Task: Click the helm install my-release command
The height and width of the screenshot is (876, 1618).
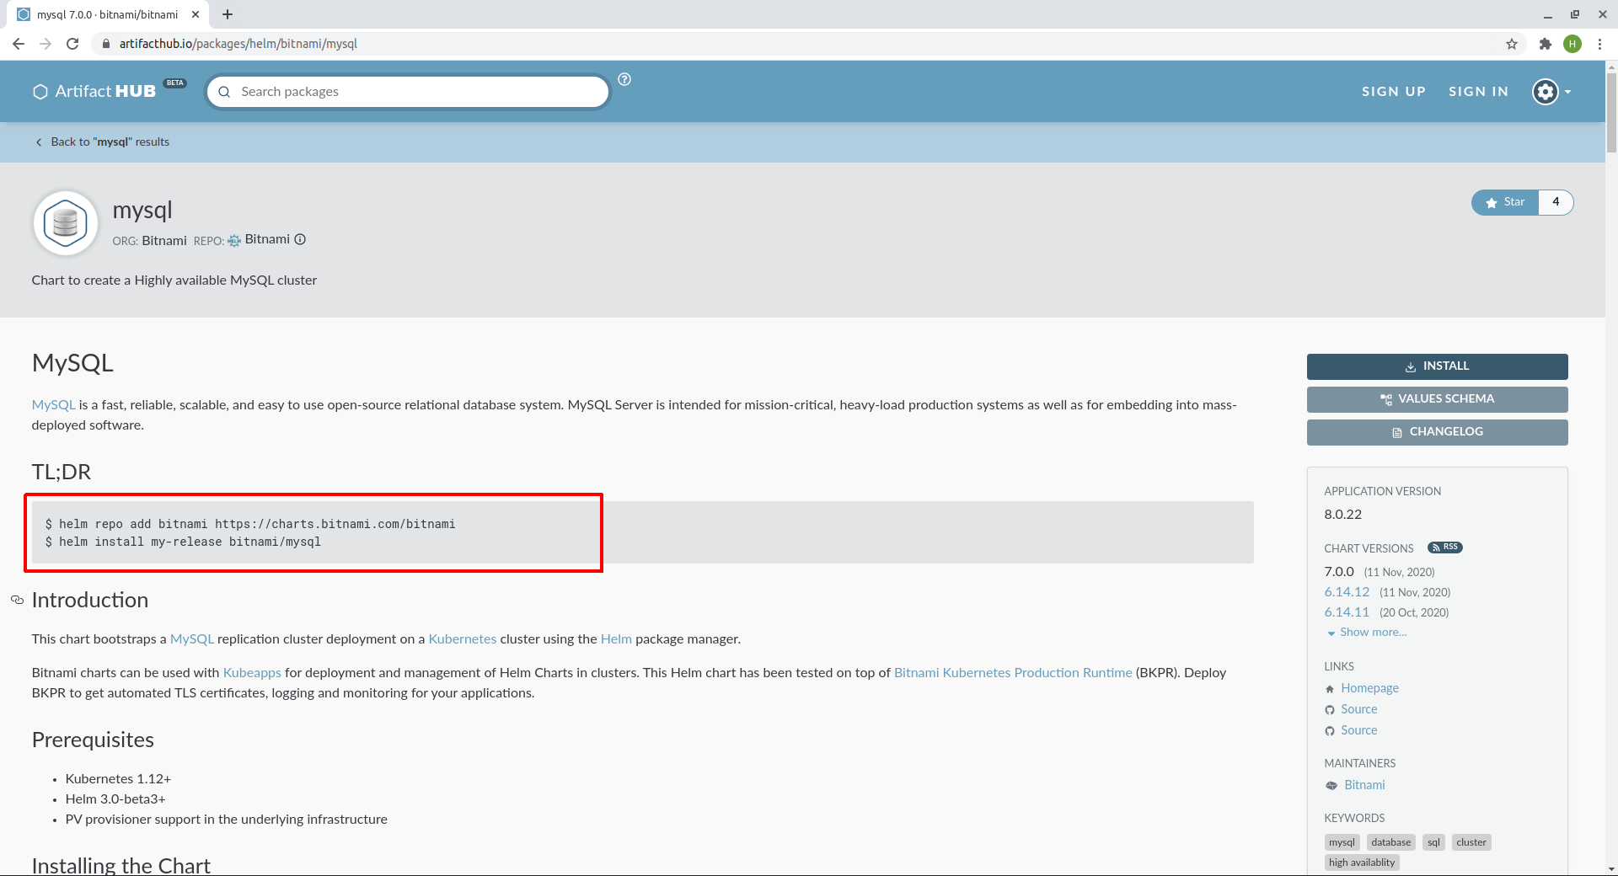Action: [x=190, y=542]
